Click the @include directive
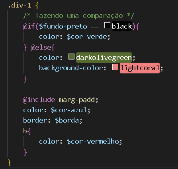This screenshot has width=178, height=169. point(39,100)
